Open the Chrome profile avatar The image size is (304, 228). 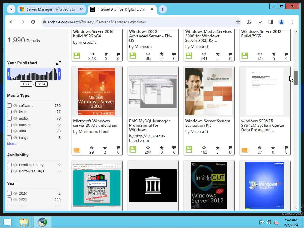(281, 22)
